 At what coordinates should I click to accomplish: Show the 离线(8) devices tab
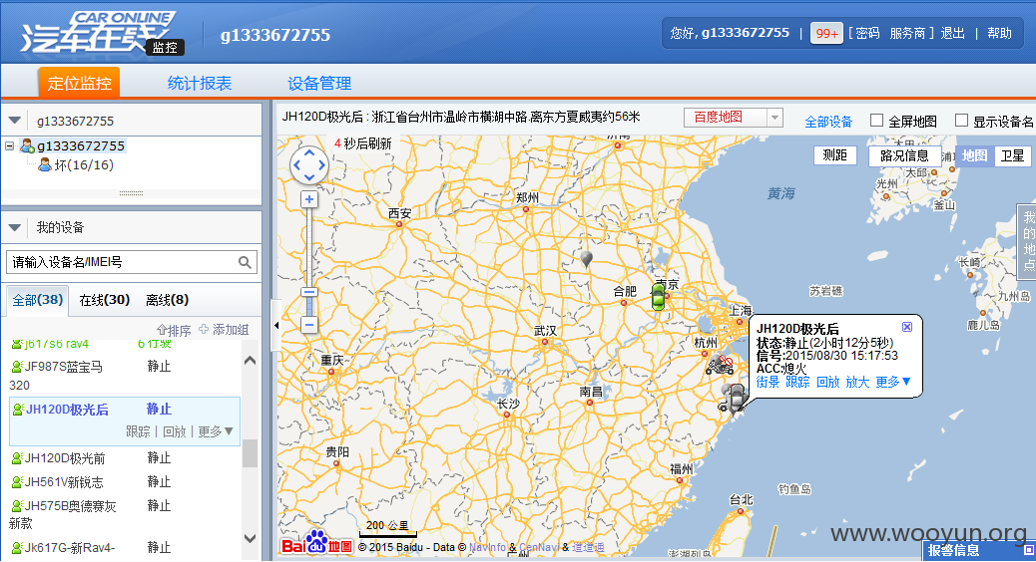167,300
